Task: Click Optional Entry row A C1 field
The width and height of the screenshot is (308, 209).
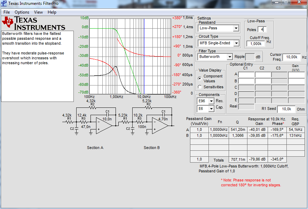Action: (x=246, y=74)
